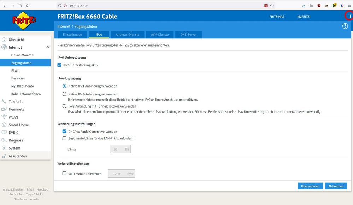Image resolution: width=353 pixels, height=205 pixels.
Task: Click the Telefonie phone icon
Action: [4, 101]
